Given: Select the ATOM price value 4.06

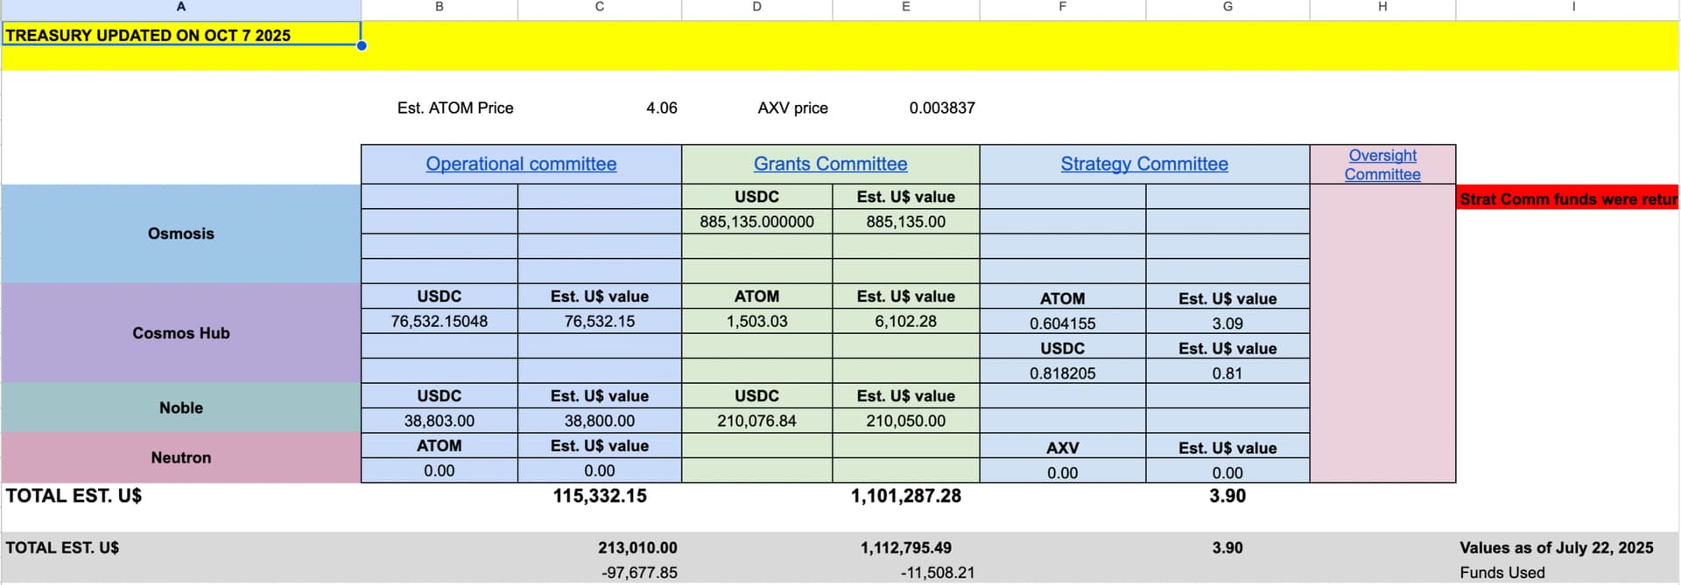Looking at the screenshot, I should click(661, 108).
